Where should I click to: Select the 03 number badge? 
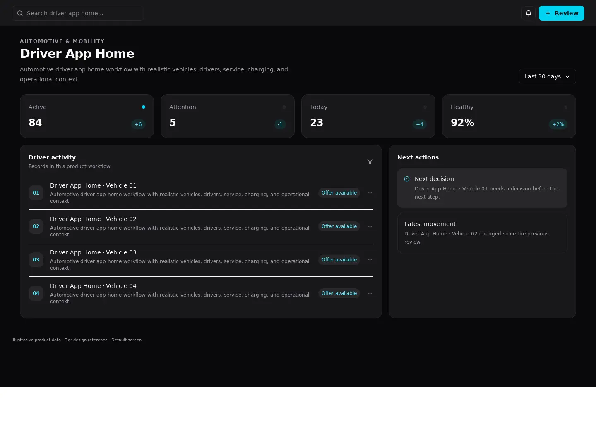coord(36,260)
